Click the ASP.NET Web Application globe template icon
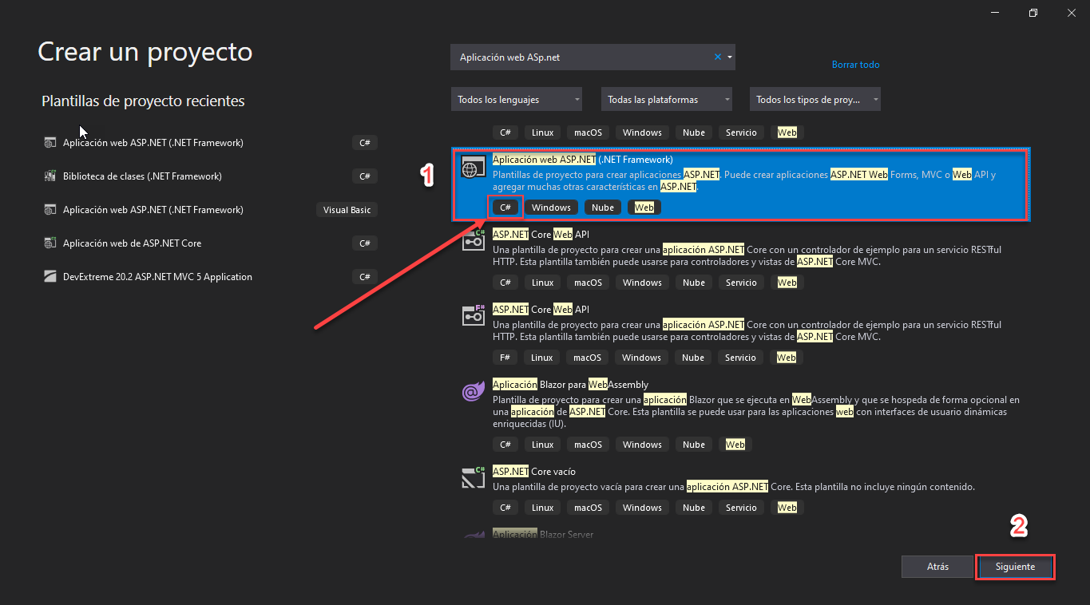This screenshot has height=605, width=1090. click(x=473, y=166)
